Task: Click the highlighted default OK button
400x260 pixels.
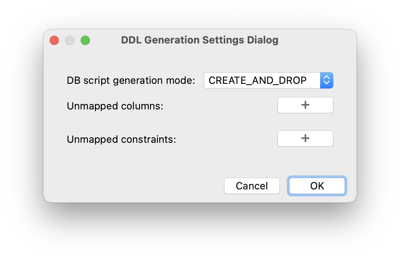Action: point(317,186)
